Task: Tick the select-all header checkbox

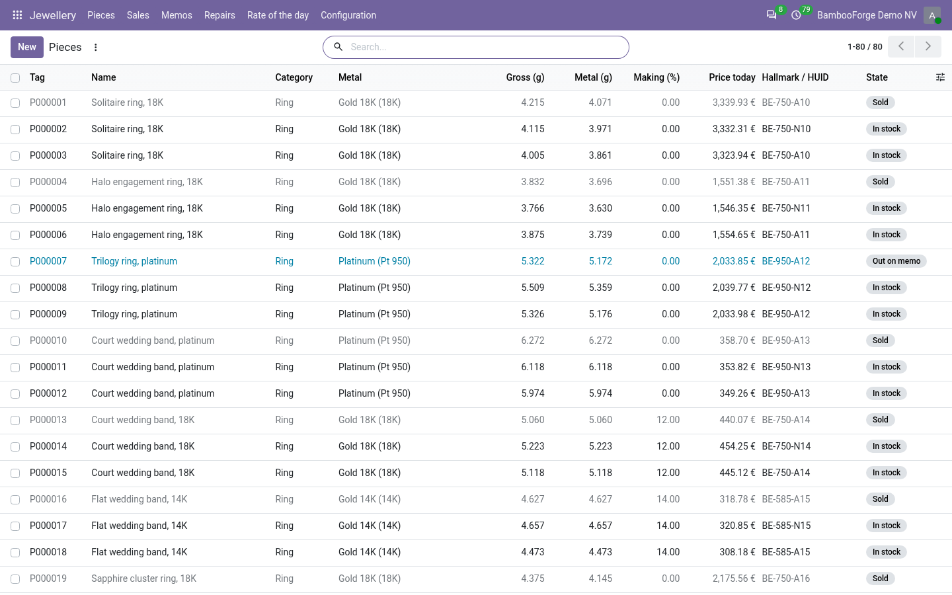Action: 15,78
